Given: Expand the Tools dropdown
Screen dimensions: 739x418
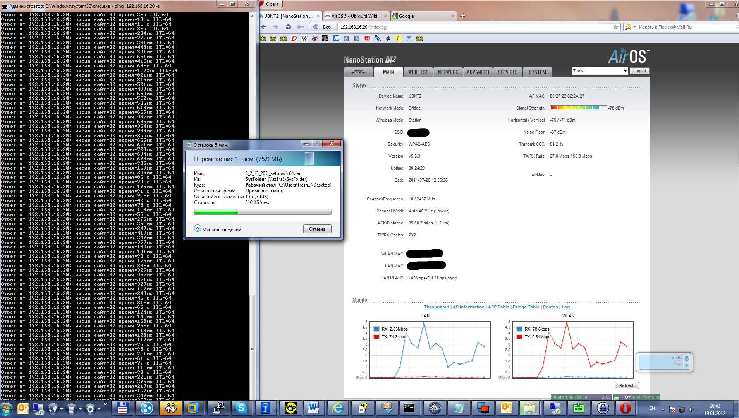Looking at the screenshot, I should [x=600, y=71].
